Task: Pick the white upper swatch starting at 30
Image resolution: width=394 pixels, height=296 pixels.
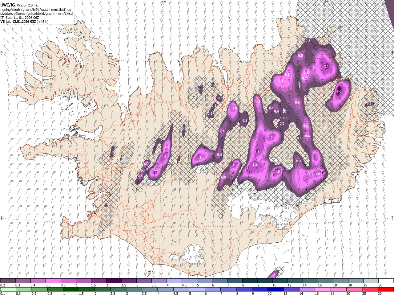Action: (386, 281)
